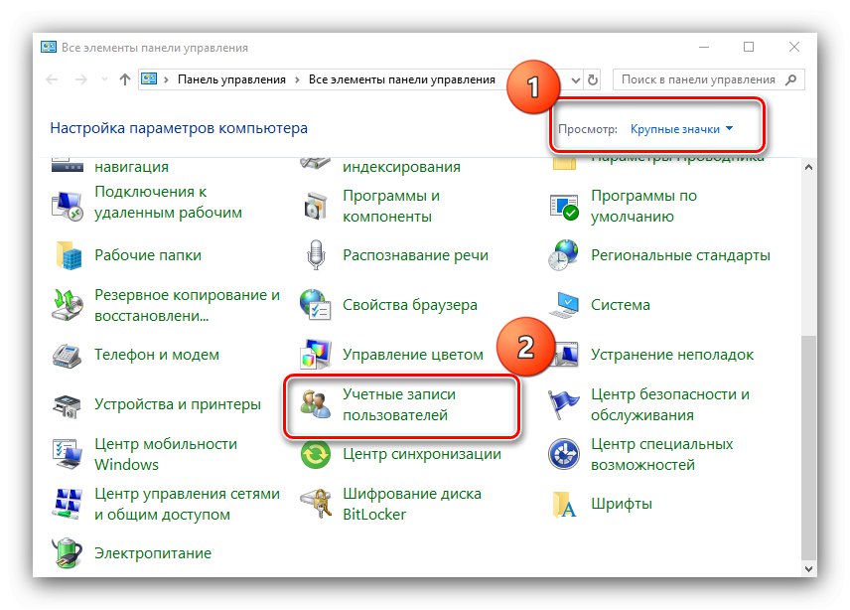Open Управление цветом
The height and width of the screenshot is (610, 850).
pos(415,354)
